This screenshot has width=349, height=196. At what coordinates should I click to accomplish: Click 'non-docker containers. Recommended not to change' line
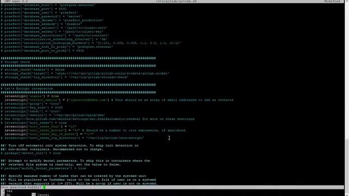pos(52,149)
